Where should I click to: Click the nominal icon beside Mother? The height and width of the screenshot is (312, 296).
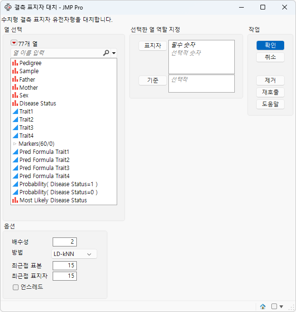coord(15,87)
